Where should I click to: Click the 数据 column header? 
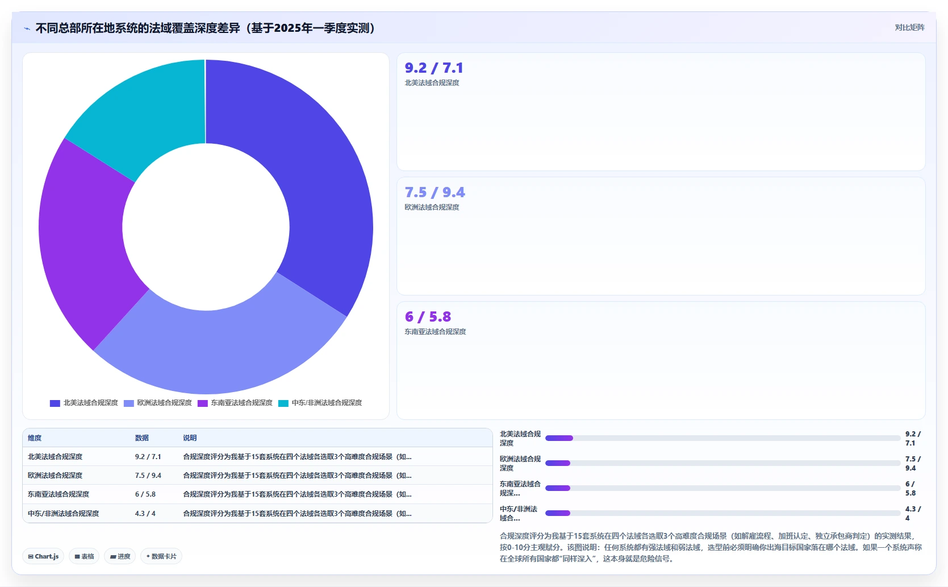point(142,438)
